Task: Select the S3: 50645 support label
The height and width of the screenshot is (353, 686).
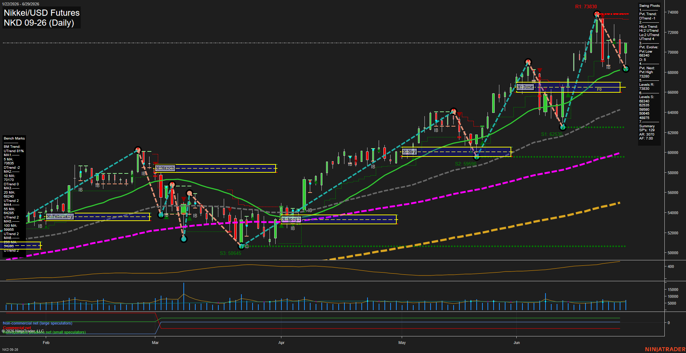Action: [x=231, y=253]
